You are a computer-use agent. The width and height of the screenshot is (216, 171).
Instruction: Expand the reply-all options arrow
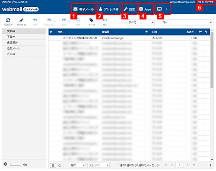[54, 21]
